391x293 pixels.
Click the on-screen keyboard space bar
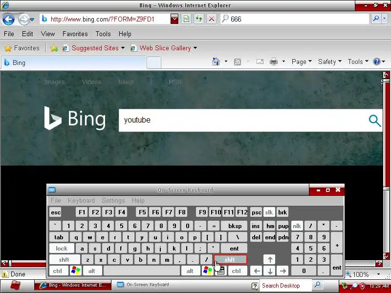click(142, 271)
